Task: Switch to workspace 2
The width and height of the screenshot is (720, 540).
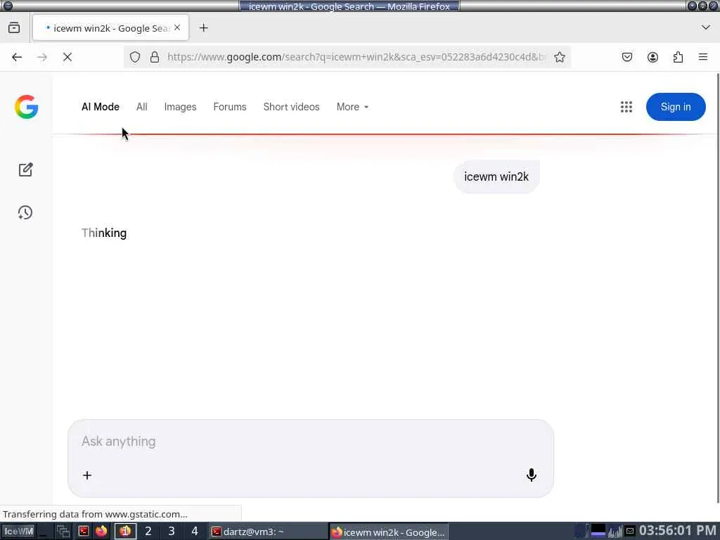Action: click(x=148, y=532)
